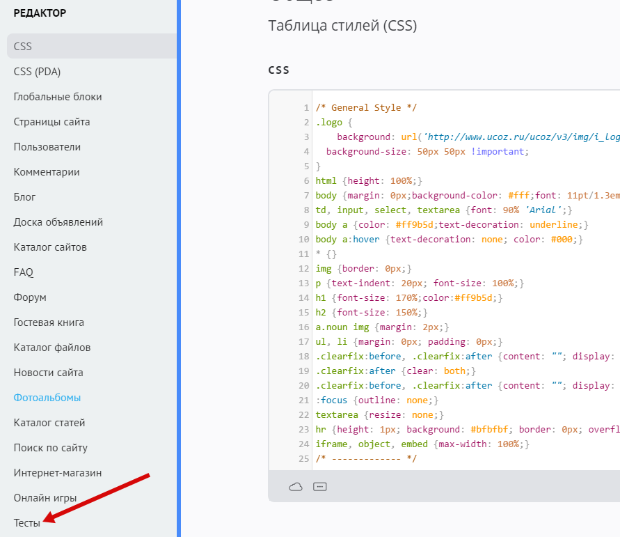Open the CSS (PDA) section

click(37, 72)
